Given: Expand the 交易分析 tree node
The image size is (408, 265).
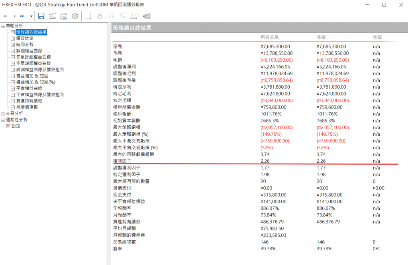Looking at the screenshot, I should 3,113.
